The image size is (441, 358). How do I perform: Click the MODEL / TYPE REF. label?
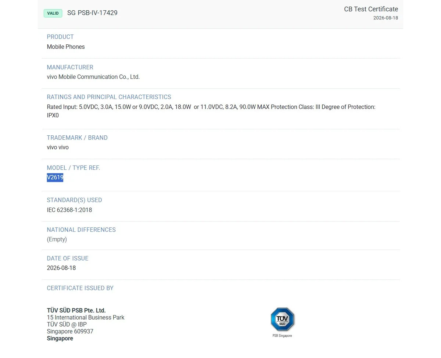pos(73,168)
